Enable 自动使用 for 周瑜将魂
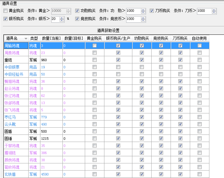This screenshot has height=178, width=224. (x=199, y=46)
